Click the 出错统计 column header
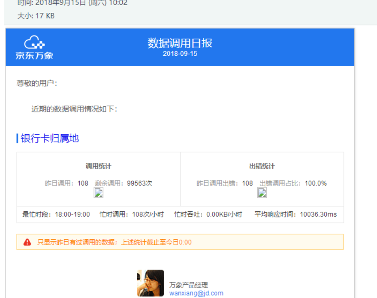 click(262, 166)
